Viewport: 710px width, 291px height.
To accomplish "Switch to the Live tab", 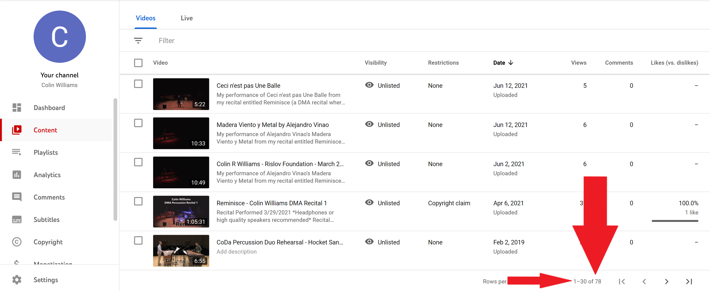I will (187, 18).
